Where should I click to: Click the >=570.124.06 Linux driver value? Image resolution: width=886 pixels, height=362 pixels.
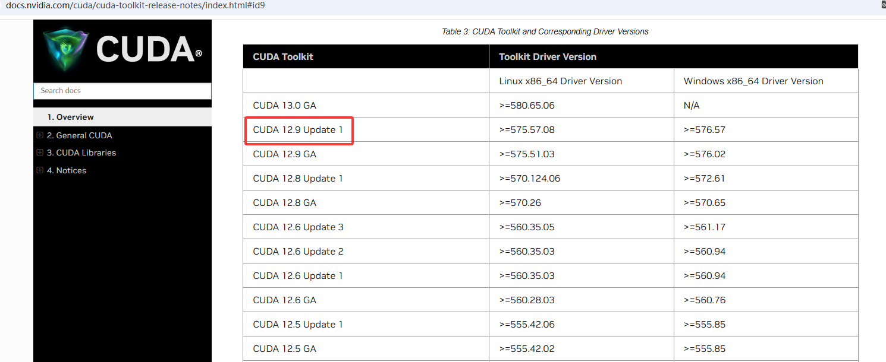point(530,179)
